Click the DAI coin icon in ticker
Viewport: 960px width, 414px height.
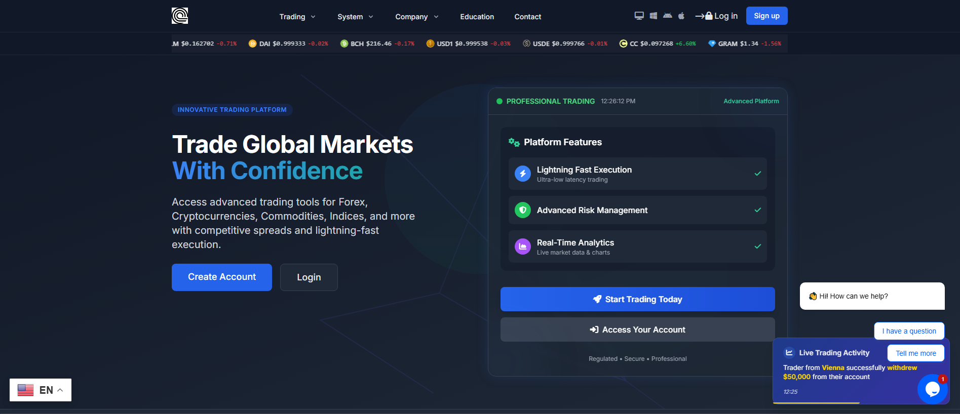pos(252,44)
